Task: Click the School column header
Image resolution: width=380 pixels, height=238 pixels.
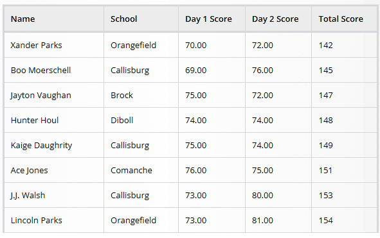Action: [x=141, y=19]
